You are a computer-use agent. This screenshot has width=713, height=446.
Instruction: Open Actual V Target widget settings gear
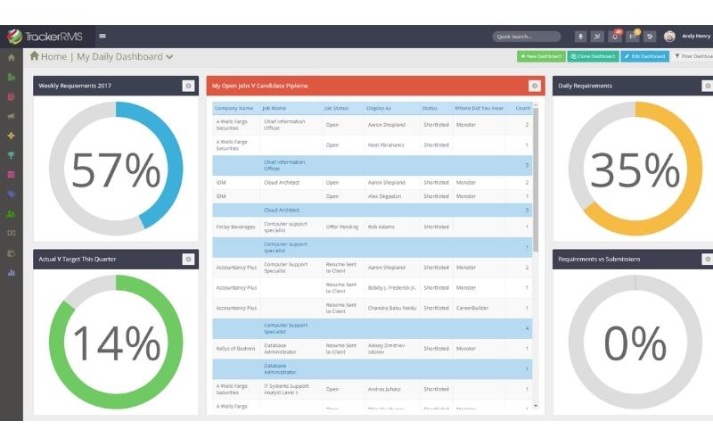(x=188, y=259)
